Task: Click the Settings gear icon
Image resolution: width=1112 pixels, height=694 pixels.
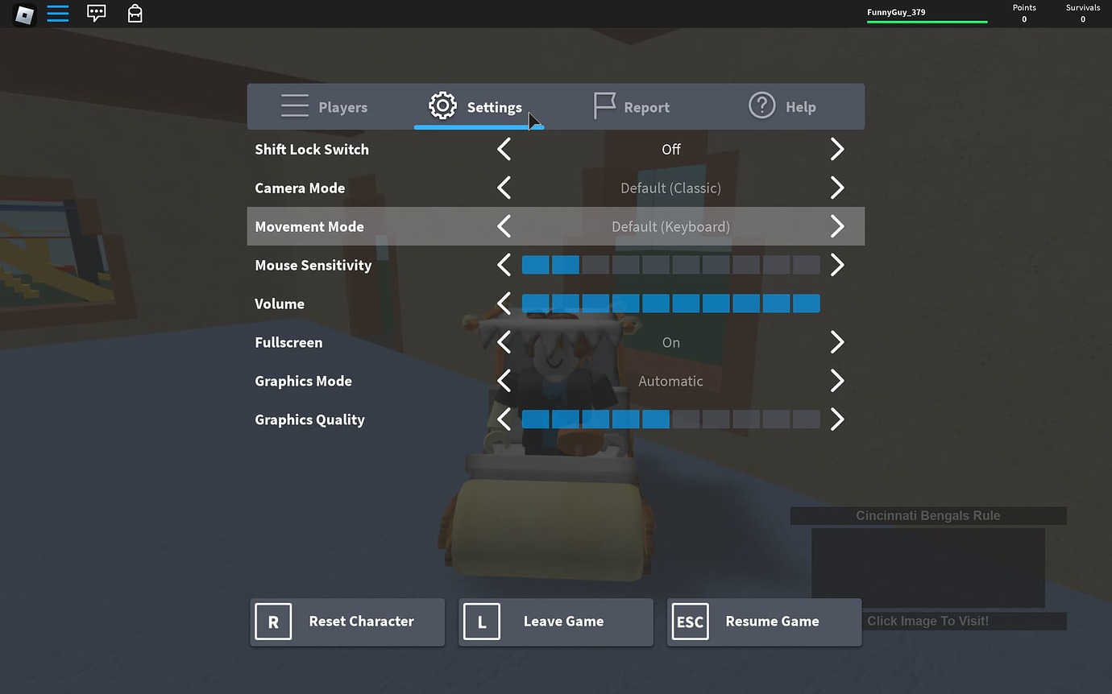Action: pos(442,105)
